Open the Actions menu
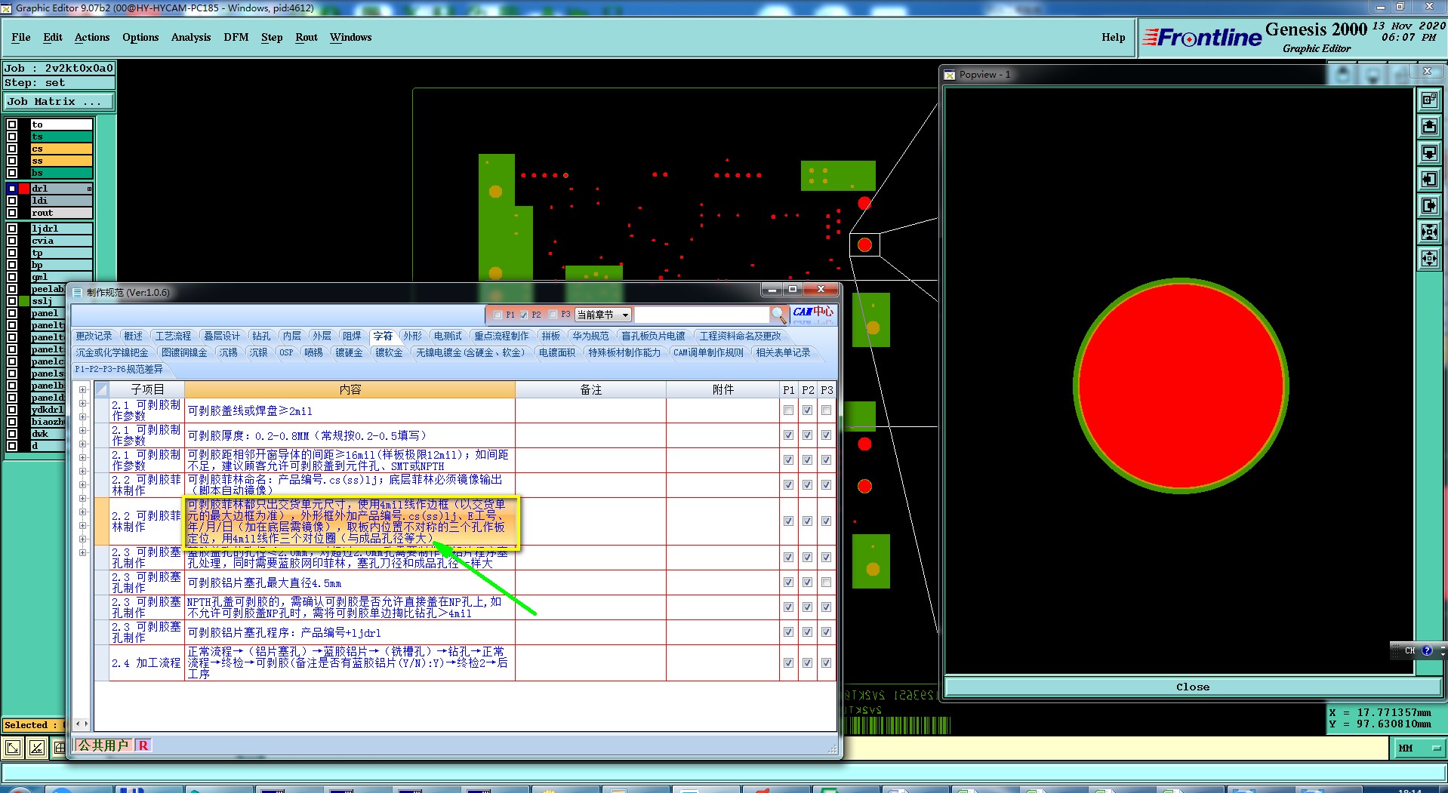This screenshot has height=793, width=1448. pyautogui.click(x=92, y=37)
